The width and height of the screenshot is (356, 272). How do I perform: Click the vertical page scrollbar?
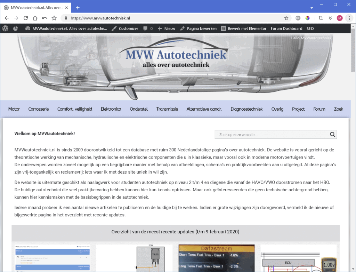pyautogui.click(x=353, y=50)
